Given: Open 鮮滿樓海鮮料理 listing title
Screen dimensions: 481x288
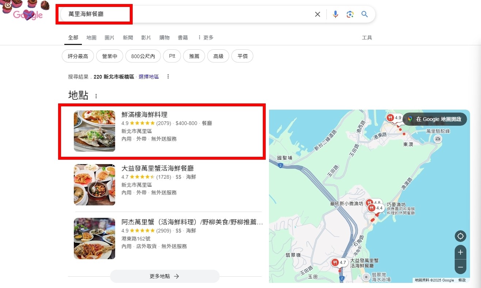Looking at the screenshot, I should coord(144,115).
